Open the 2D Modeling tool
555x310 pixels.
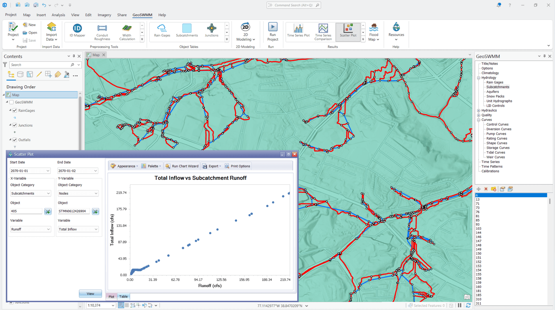pyautogui.click(x=245, y=32)
